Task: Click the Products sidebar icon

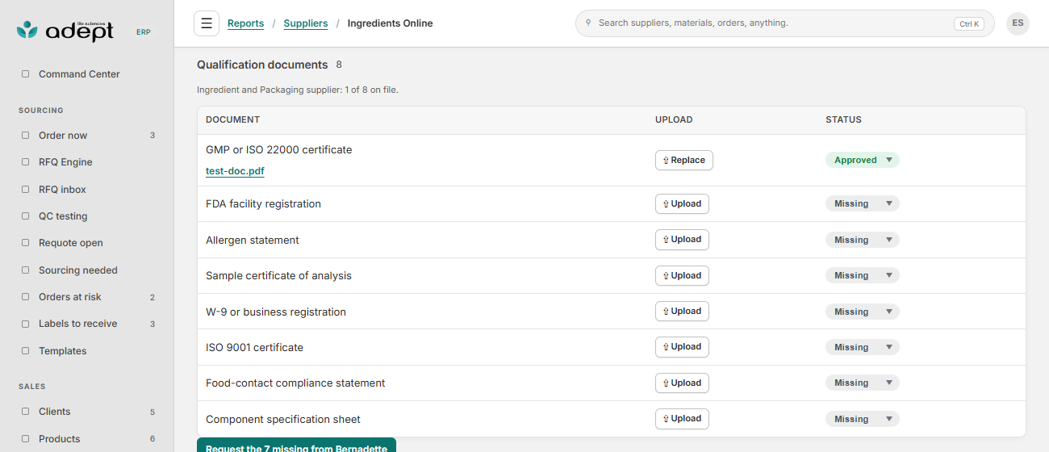Action: coord(25,439)
